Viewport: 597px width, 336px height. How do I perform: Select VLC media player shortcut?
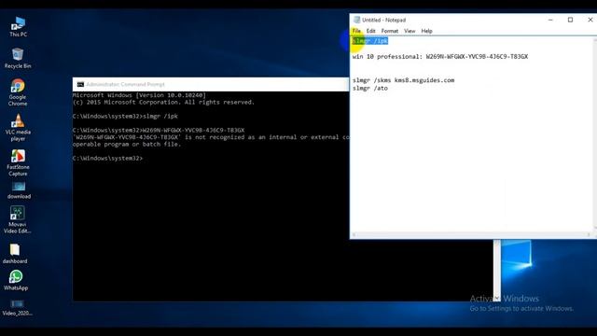pos(18,128)
